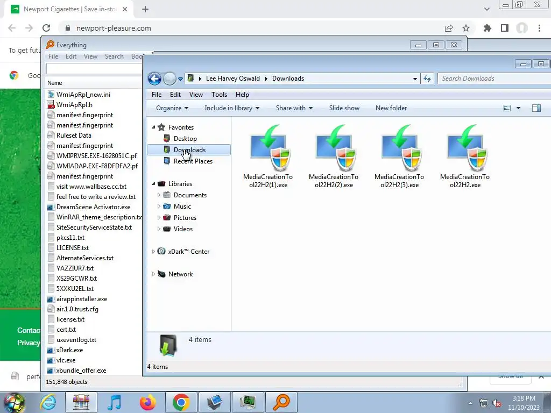The height and width of the screenshot is (413, 551).
Task: Open Explorer Edit menu
Action: click(175, 95)
